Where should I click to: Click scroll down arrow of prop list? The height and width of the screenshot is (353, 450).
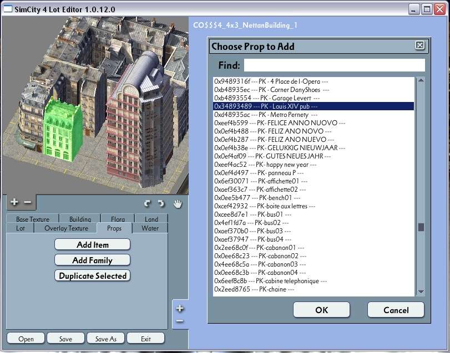pos(421,291)
